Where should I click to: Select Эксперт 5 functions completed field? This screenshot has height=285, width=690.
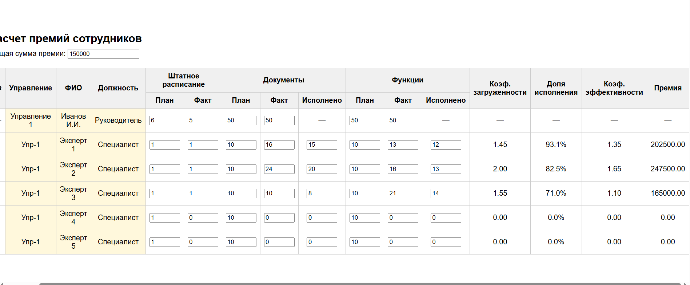446,242
